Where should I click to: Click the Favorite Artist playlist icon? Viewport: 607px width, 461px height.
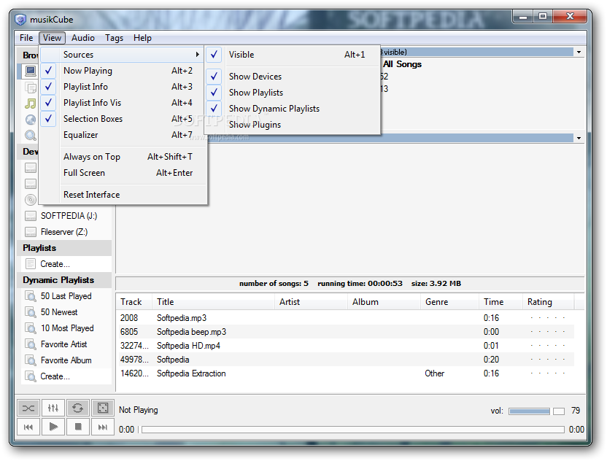coord(30,344)
